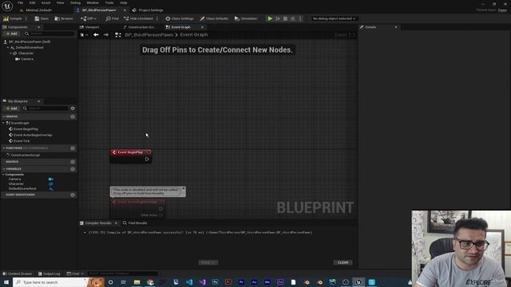Select Event BeginPlay in My Blueprint list
This screenshot has width=511, height=287.
click(x=26, y=129)
